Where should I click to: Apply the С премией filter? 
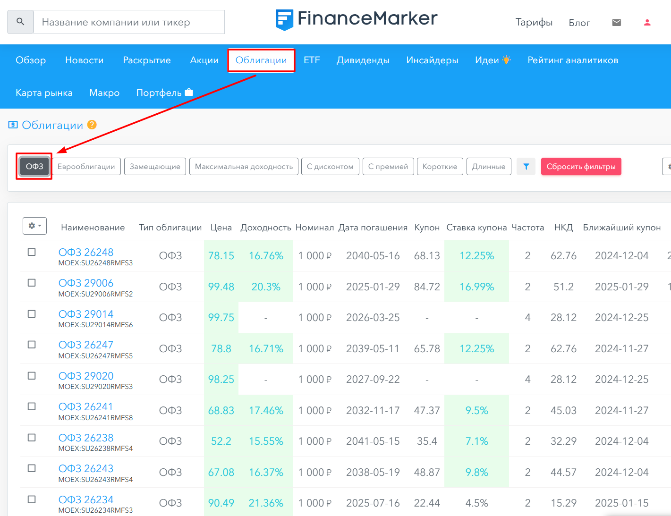tap(388, 167)
